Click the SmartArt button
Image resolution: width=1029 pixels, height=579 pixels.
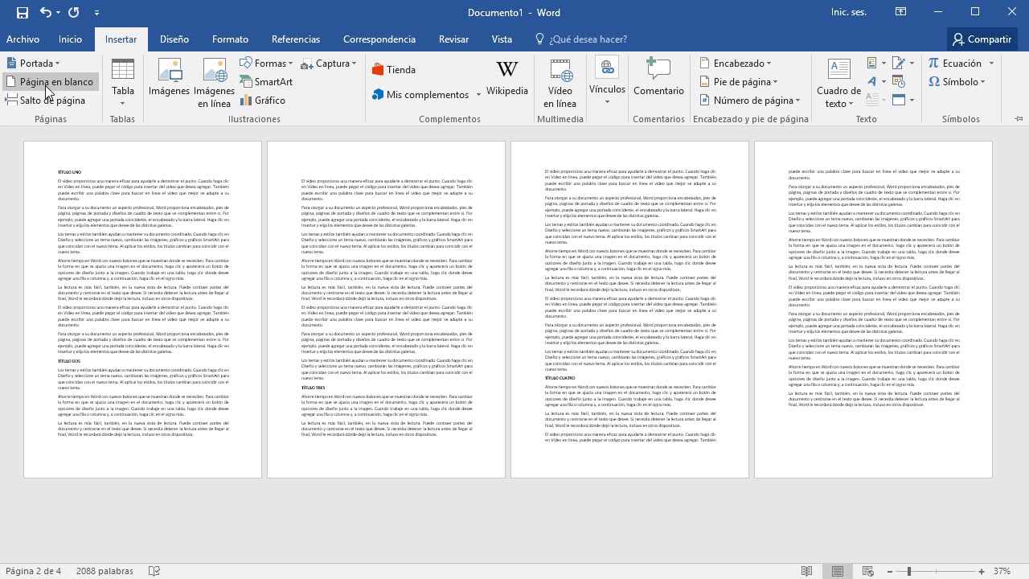click(267, 81)
